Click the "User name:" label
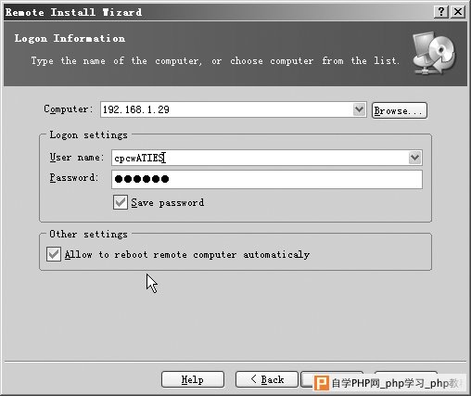The height and width of the screenshot is (396, 471). click(x=76, y=158)
